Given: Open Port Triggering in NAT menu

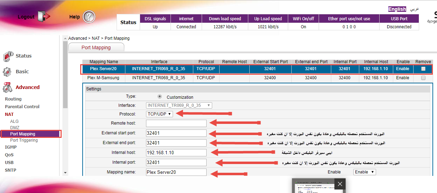Looking at the screenshot, I should (x=24, y=140).
